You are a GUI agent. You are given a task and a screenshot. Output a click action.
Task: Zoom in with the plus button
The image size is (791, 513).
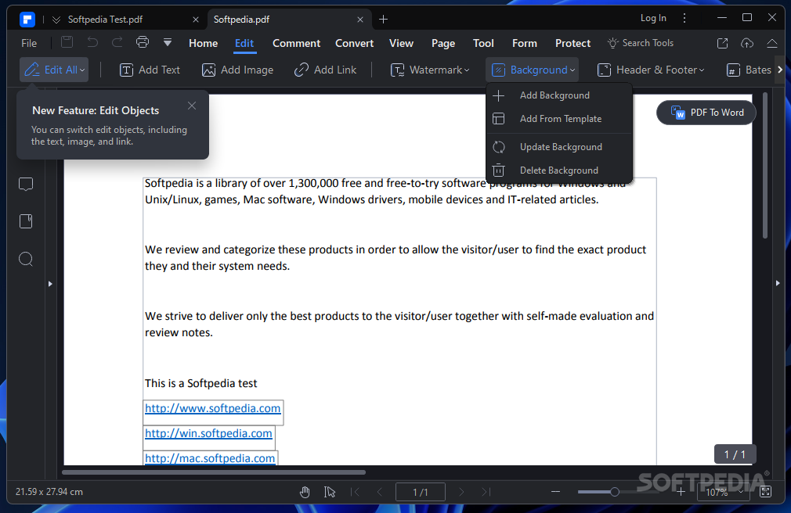pyautogui.click(x=681, y=492)
